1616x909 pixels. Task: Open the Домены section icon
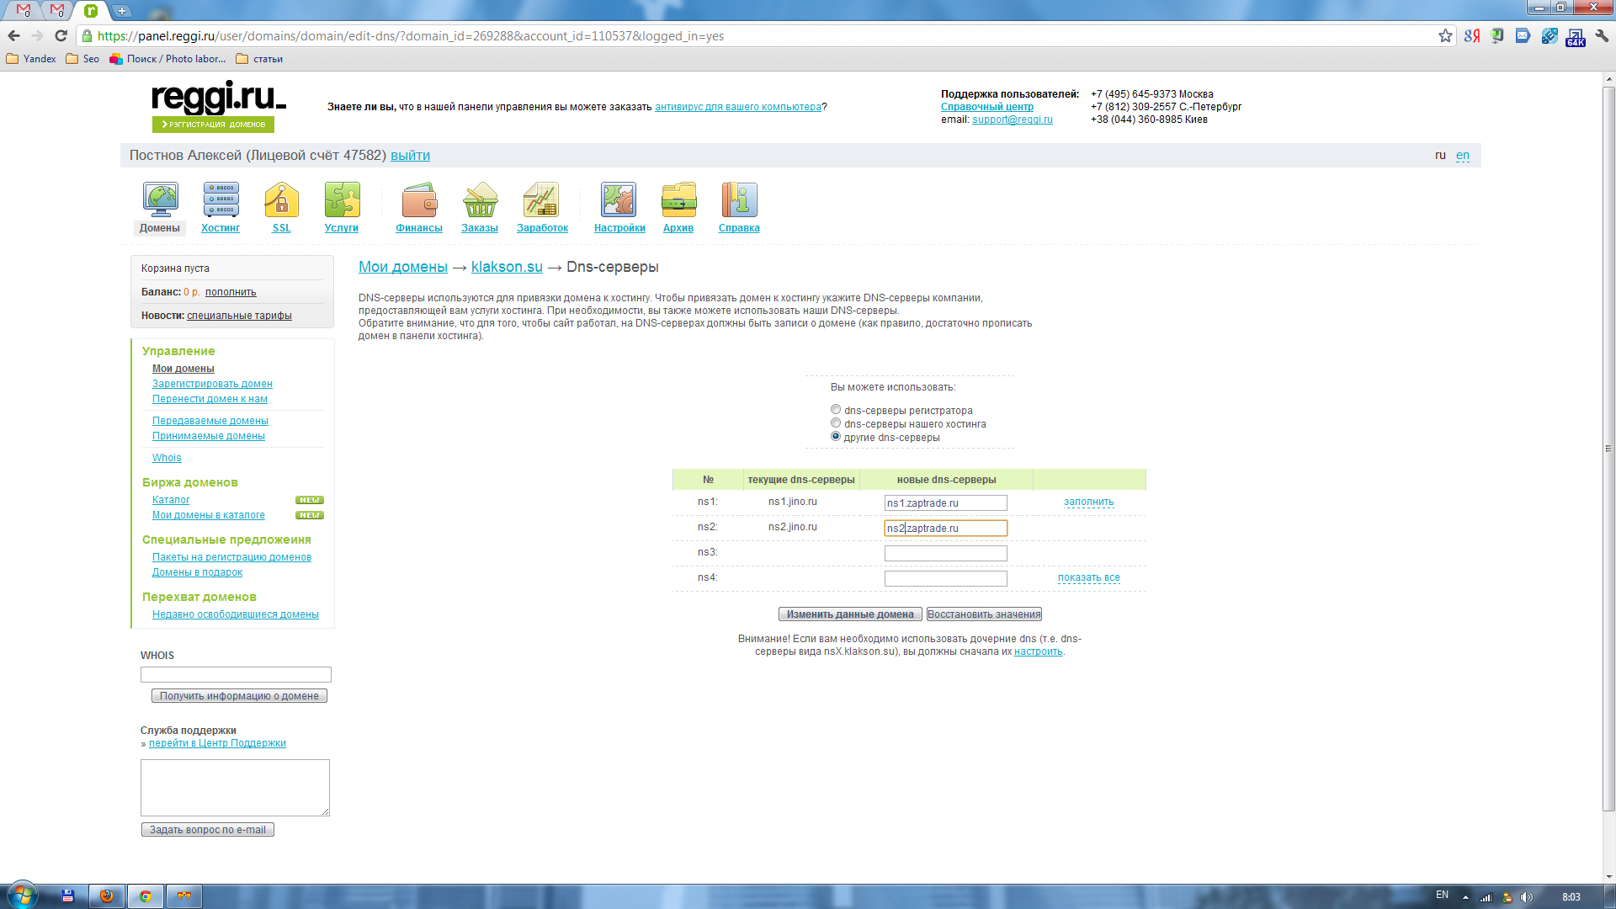pos(160,200)
